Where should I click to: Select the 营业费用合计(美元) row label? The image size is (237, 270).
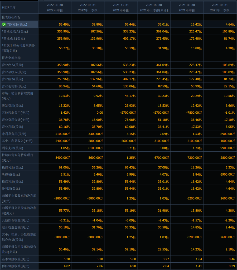pyautogui.click(x=16, y=120)
